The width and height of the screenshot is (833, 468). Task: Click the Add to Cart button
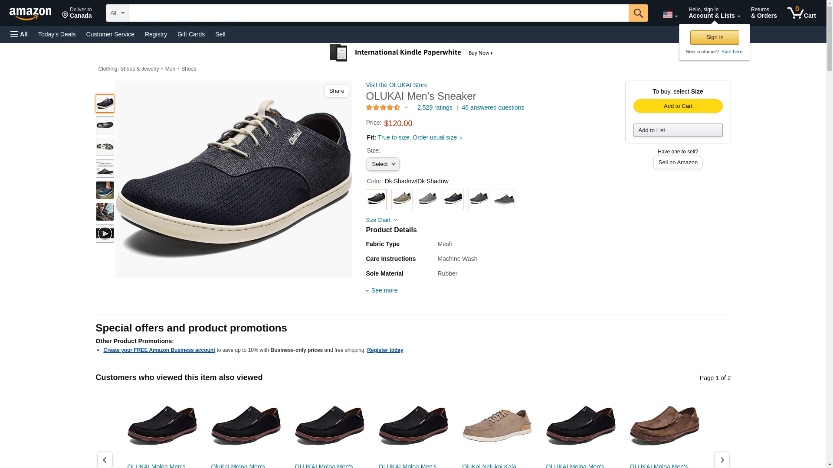(677, 106)
